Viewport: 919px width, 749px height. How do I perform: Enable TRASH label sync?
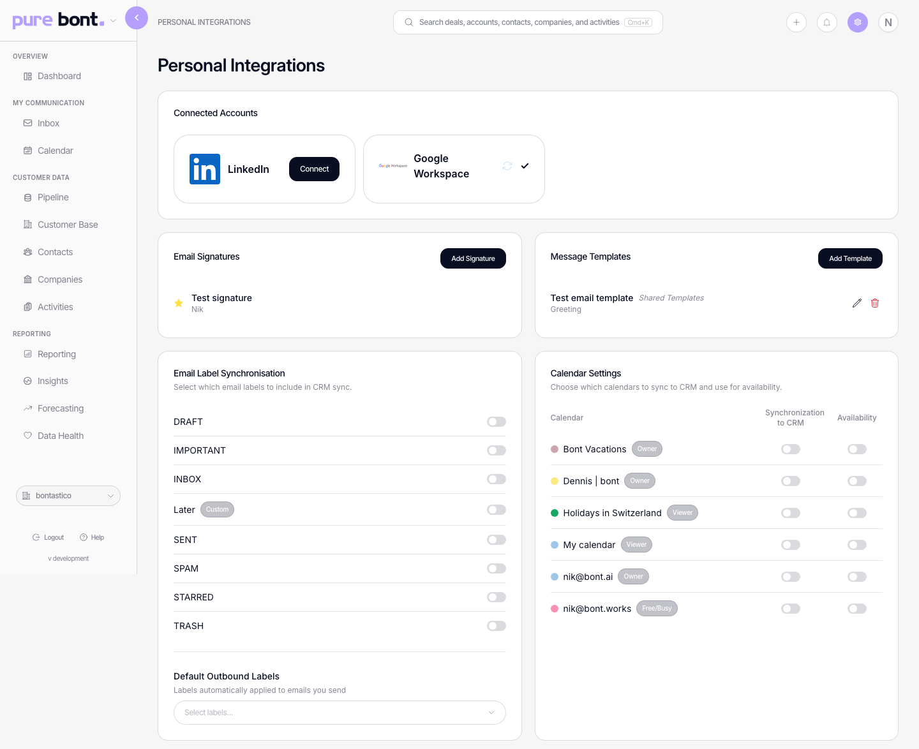click(x=497, y=626)
